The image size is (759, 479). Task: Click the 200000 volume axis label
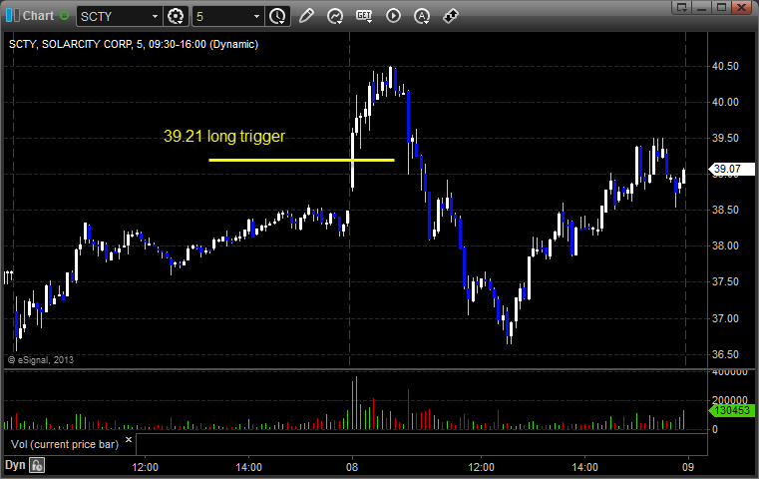729,400
